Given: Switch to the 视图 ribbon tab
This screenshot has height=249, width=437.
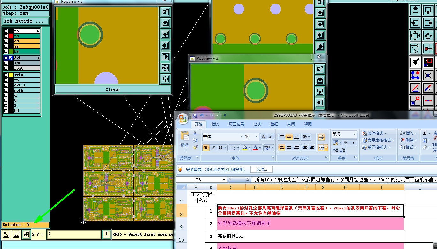Looking at the screenshot, I should (308, 124).
